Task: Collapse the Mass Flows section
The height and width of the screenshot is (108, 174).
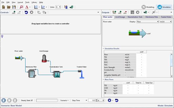Action: click(x=103, y=79)
